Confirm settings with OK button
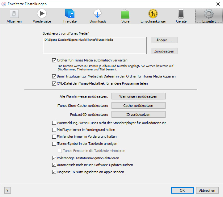The image size is (223, 197). [x=182, y=190]
